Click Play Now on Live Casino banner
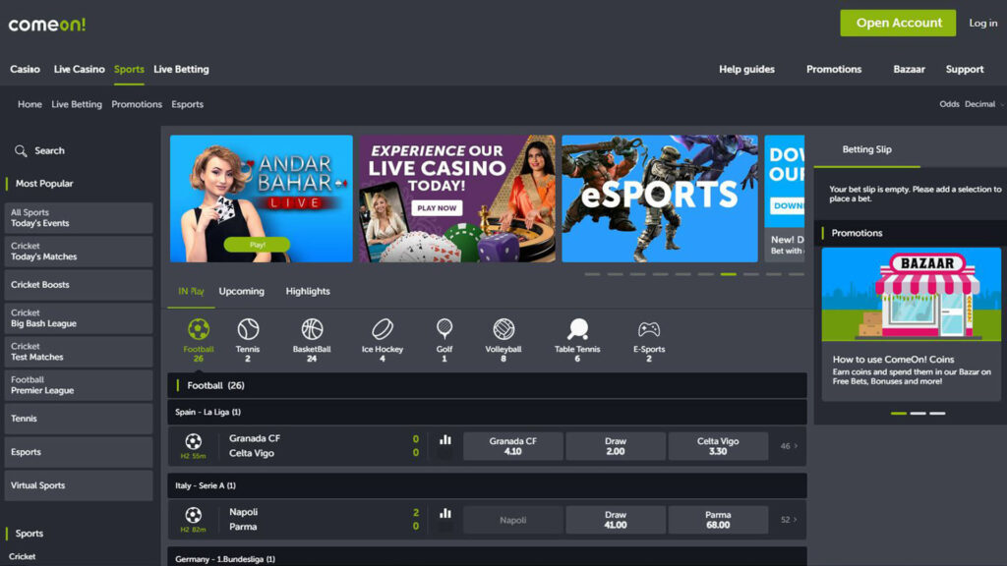Screen dimensions: 1007x566 pyautogui.click(x=437, y=208)
